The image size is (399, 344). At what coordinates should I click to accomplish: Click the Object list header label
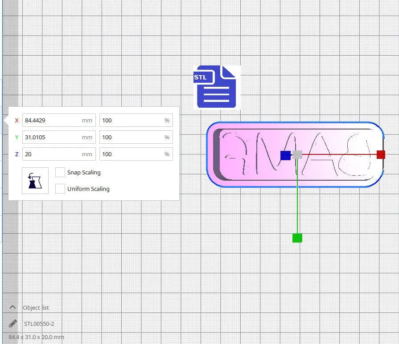(36, 308)
